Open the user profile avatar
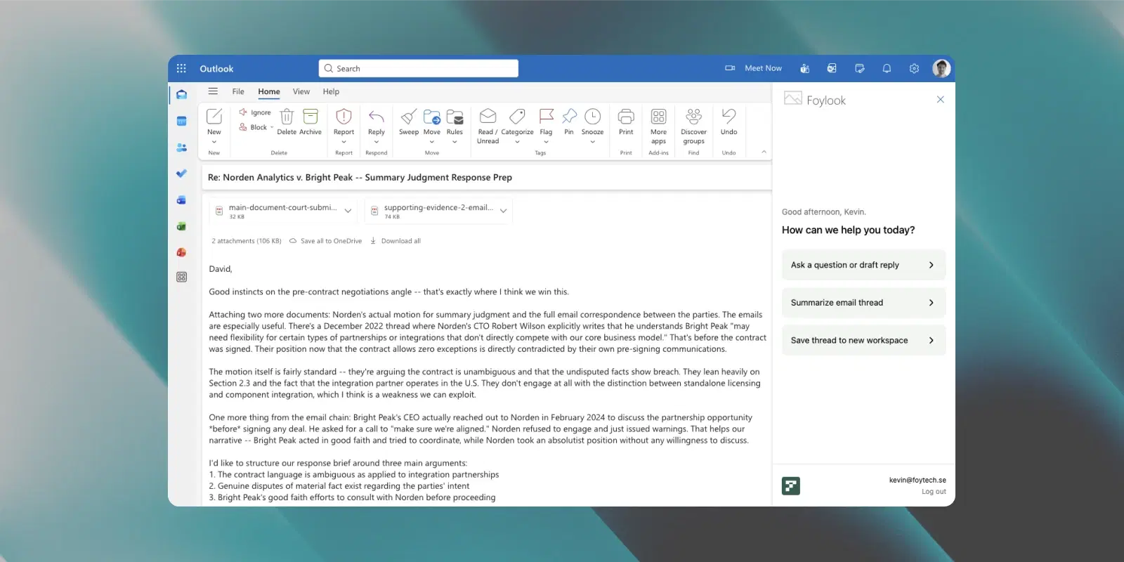 pos(941,68)
